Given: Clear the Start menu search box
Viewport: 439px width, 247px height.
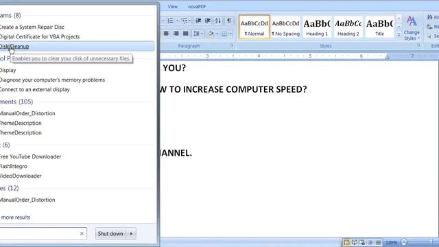Looking at the screenshot, I should (x=82, y=233).
